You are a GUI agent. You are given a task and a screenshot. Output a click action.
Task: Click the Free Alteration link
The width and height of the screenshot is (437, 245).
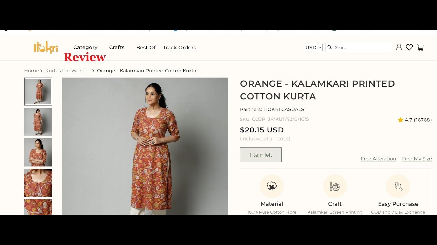tap(378, 159)
